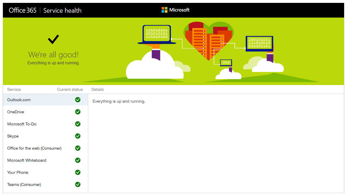Select the Teams (Consumer) service row
Viewport: 347px width, 196px height.
point(45,184)
